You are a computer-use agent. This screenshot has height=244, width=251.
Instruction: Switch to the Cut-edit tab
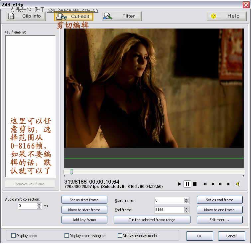pos(73,17)
